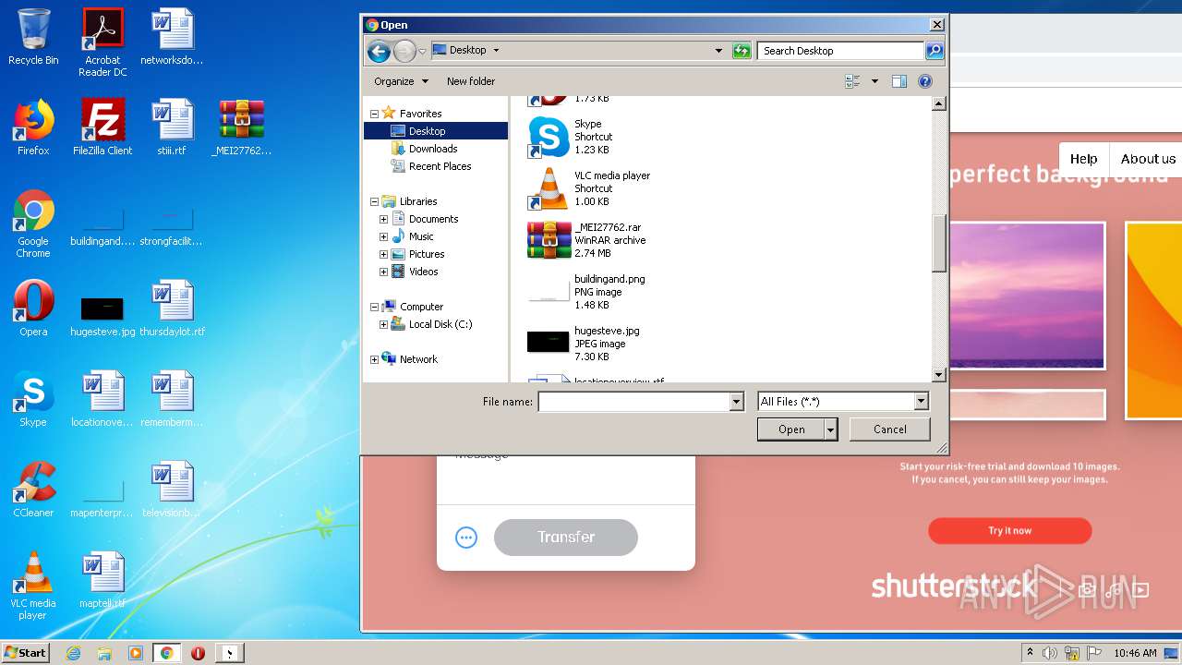This screenshot has width=1182, height=665.
Task: Click the volume icon in system tray
Action: click(1050, 653)
